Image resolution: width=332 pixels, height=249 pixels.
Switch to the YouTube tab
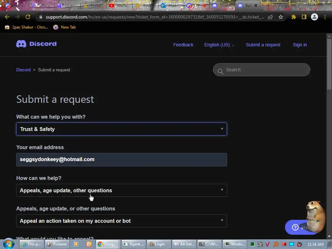[x=119, y=6]
